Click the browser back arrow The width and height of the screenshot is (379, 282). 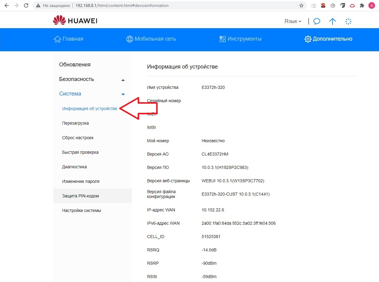(x=7, y=5)
